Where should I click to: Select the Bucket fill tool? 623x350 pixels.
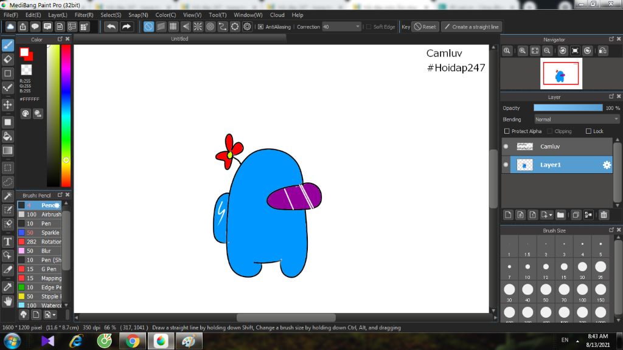coord(8,136)
